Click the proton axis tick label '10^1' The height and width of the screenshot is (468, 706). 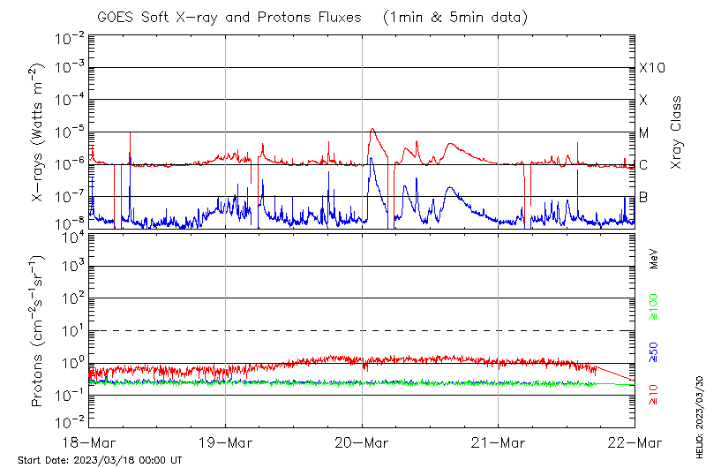point(73,330)
